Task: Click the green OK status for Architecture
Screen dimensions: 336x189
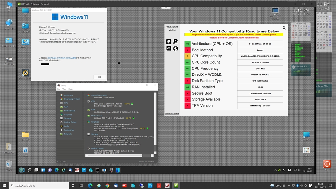Action: 187,44
